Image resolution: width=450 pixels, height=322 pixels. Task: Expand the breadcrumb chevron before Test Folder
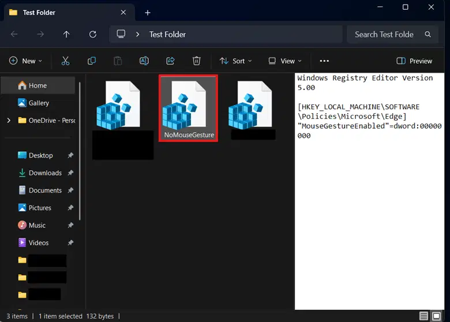point(138,35)
